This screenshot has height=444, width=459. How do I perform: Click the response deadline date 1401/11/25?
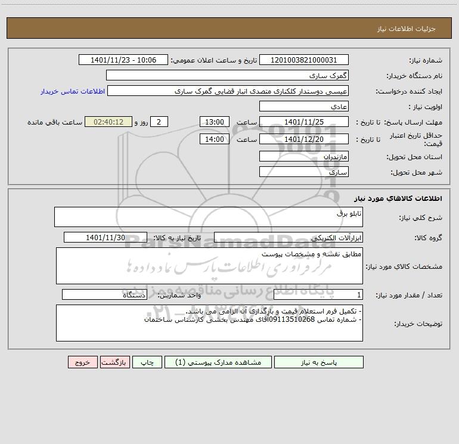click(x=304, y=122)
